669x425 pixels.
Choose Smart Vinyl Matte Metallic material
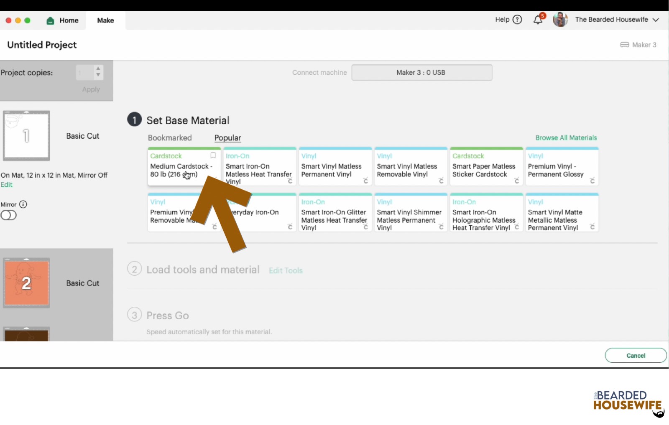(562, 213)
